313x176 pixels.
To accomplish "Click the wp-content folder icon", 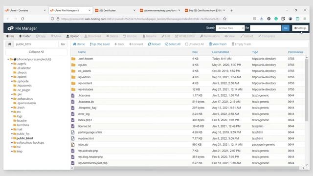I will click(x=73, y=84).
